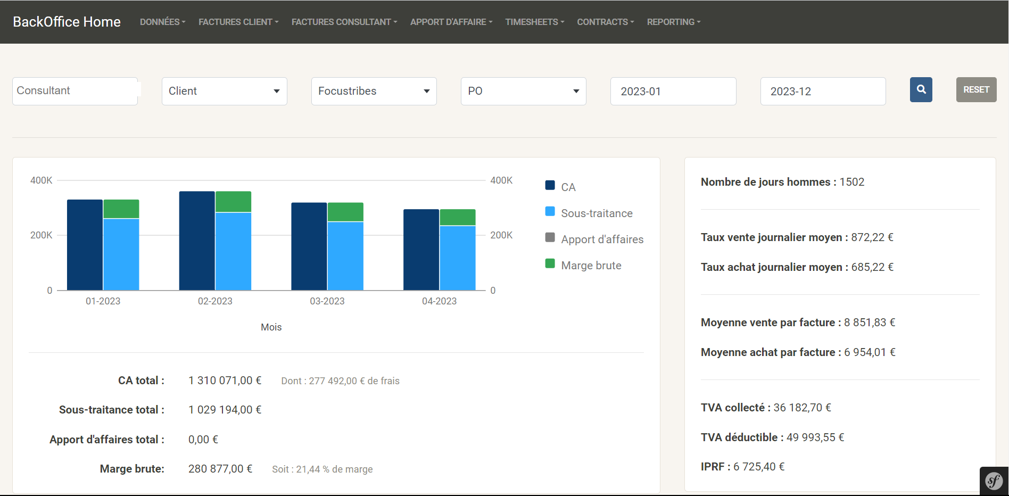Image resolution: width=1009 pixels, height=496 pixels.
Task: Expand the Focustribes dropdown
Action: (374, 91)
